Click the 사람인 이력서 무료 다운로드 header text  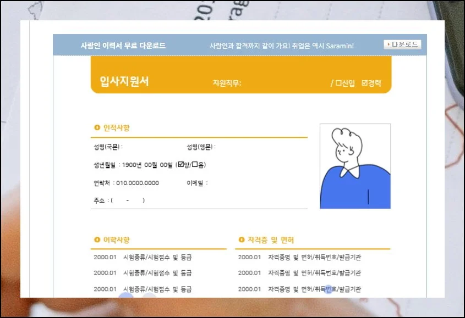[123, 46]
